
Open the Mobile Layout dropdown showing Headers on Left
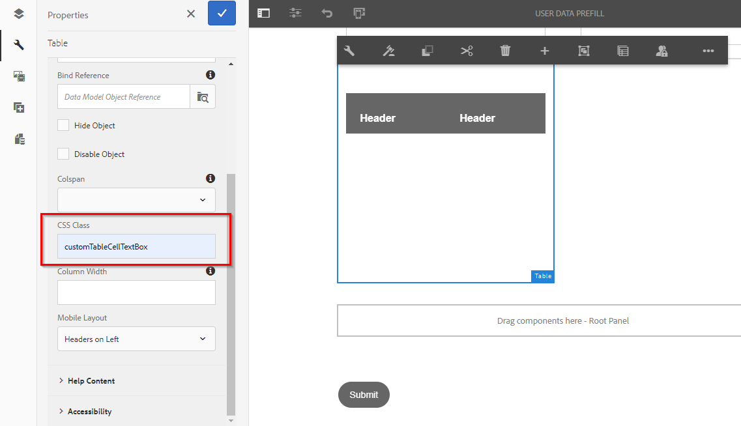[136, 339]
